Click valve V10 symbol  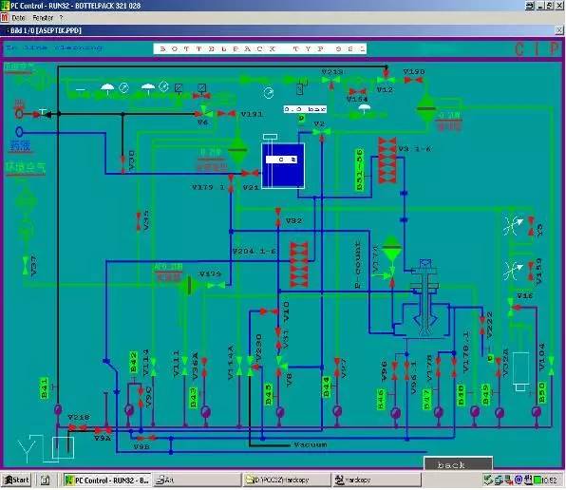tap(269, 311)
